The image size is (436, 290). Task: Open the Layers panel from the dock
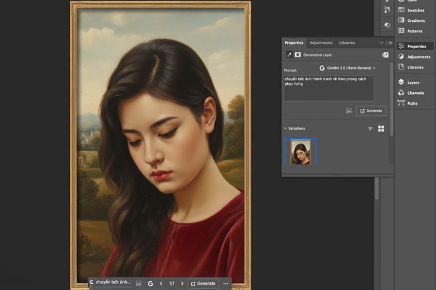(408, 83)
